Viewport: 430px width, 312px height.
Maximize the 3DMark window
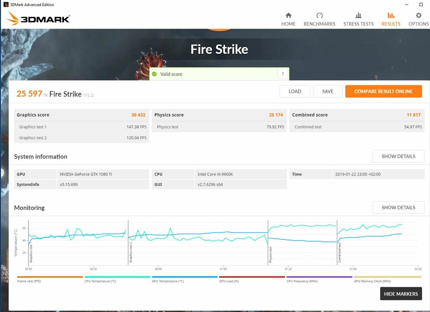tap(421, 4)
